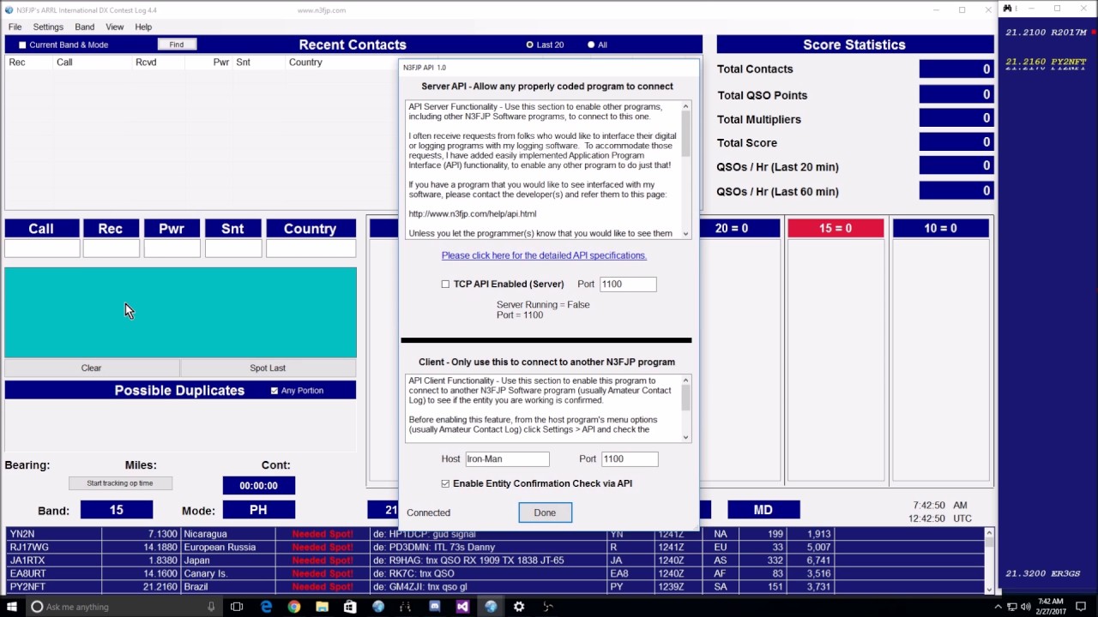Open Visual Studio from the taskbar

click(x=462, y=607)
